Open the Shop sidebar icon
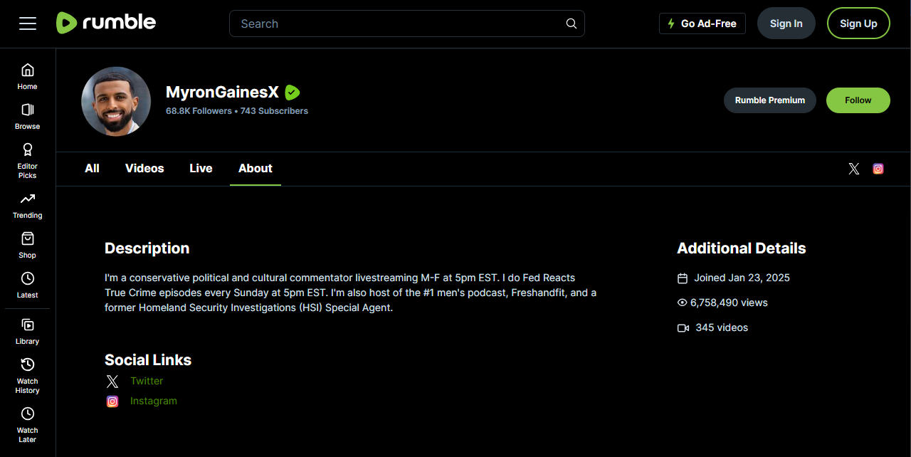Image resolution: width=911 pixels, height=457 pixels. pos(27,245)
